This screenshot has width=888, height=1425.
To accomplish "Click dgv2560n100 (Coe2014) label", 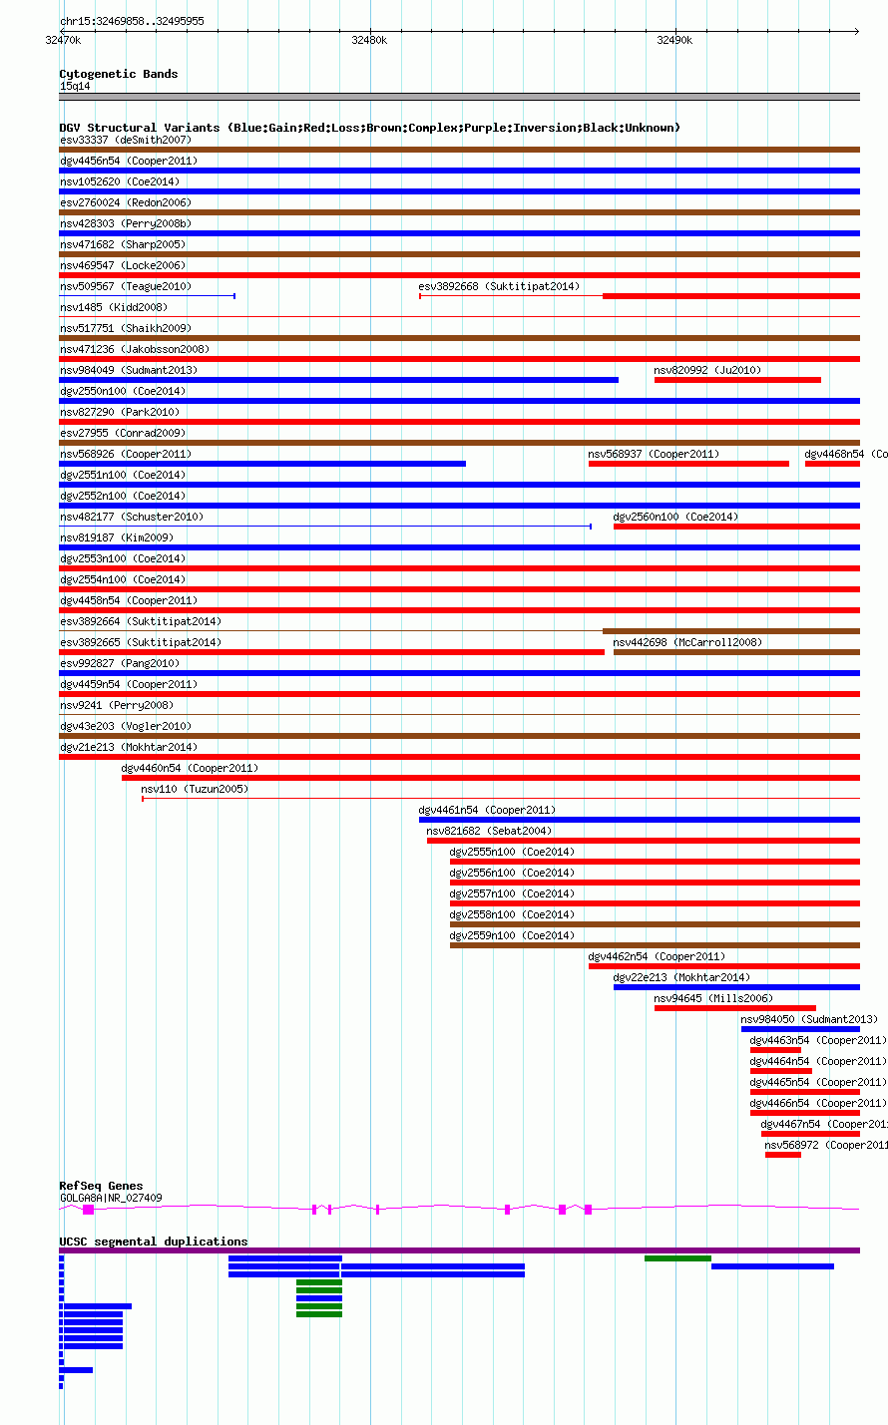I will [x=675, y=518].
